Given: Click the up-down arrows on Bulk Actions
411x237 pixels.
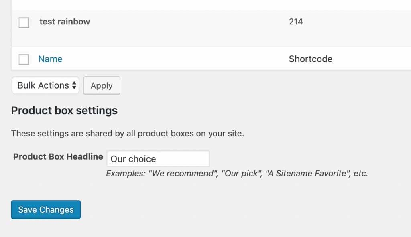Looking at the screenshot, I should click(x=74, y=85).
